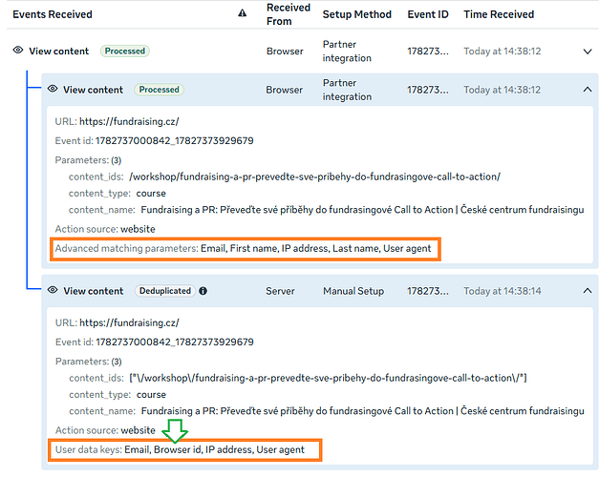599x477 pixels.
Task: Click eye icon of top View content row
Action: (x=18, y=51)
